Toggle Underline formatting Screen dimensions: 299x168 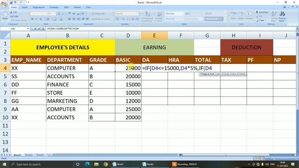pos(41,19)
